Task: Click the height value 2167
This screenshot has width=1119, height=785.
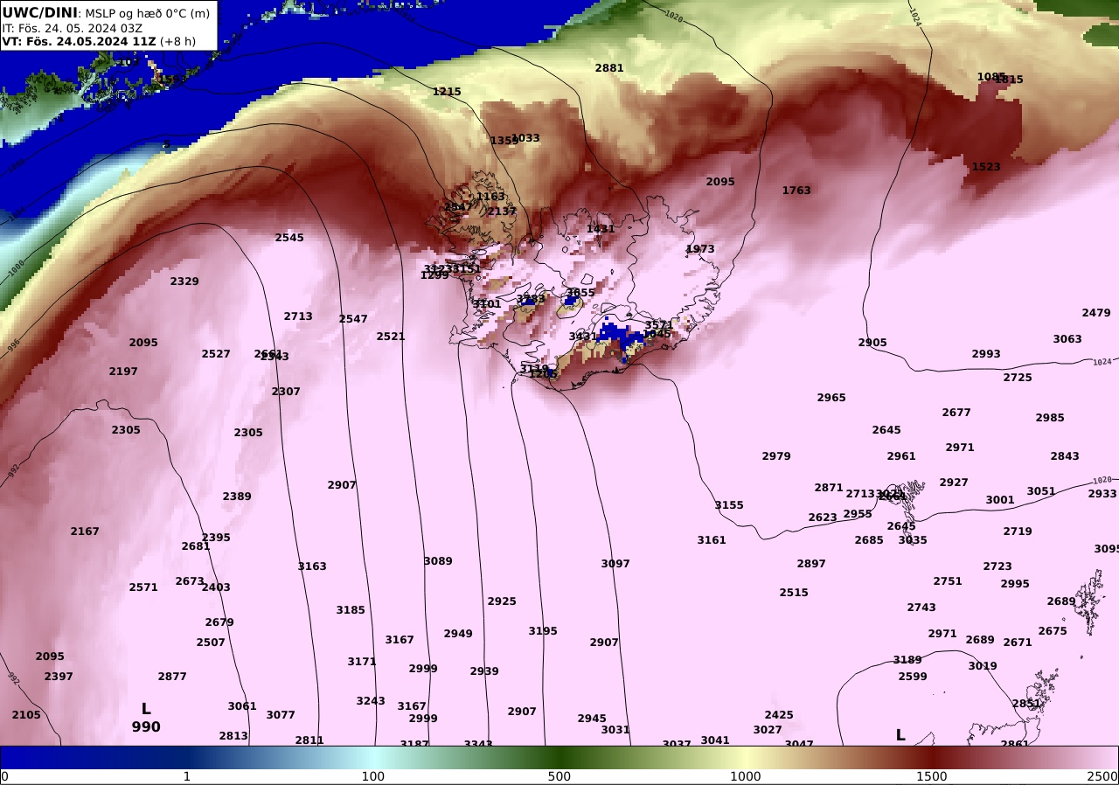Action: [x=85, y=531]
